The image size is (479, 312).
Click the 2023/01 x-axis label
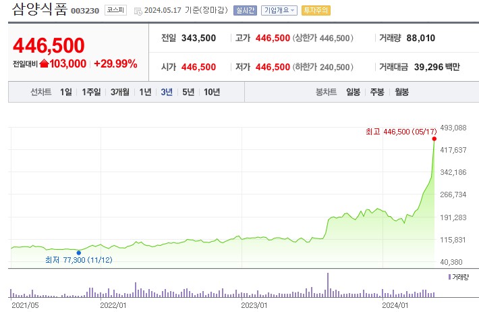(x=254, y=305)
